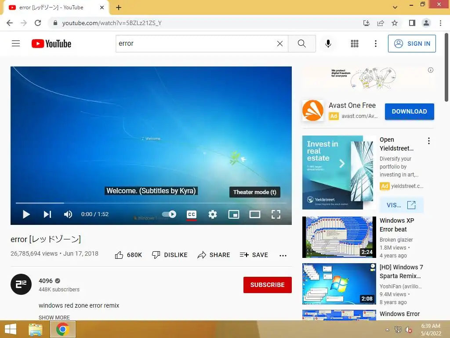Open Windows XP Error beat thumbnail
Viewport: 450px width, 338px height.
339,237
